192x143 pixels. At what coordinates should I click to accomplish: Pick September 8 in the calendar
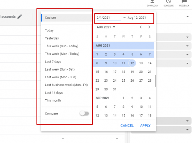[123, 107]
